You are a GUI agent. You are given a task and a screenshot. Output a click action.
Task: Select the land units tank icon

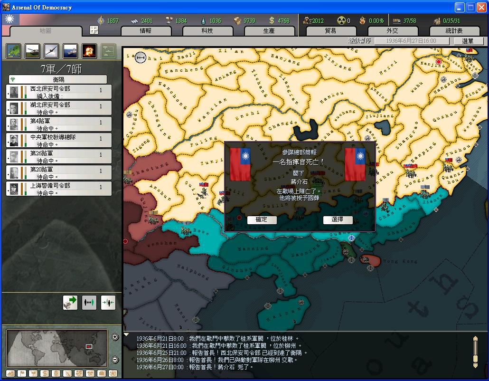32,50
